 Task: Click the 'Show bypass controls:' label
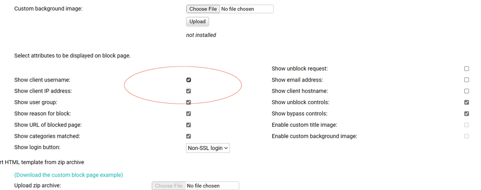tap(299, 114)
